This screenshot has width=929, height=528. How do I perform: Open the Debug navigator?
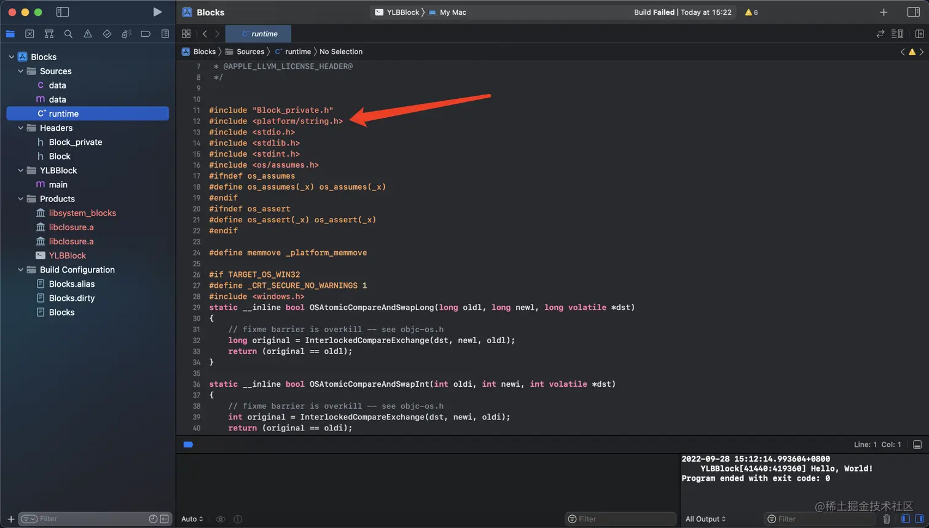tap(127, 34)
